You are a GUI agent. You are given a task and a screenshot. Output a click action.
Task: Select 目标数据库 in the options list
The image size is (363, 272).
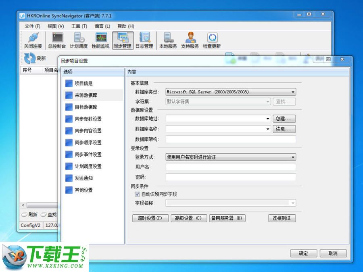[93, 107]
